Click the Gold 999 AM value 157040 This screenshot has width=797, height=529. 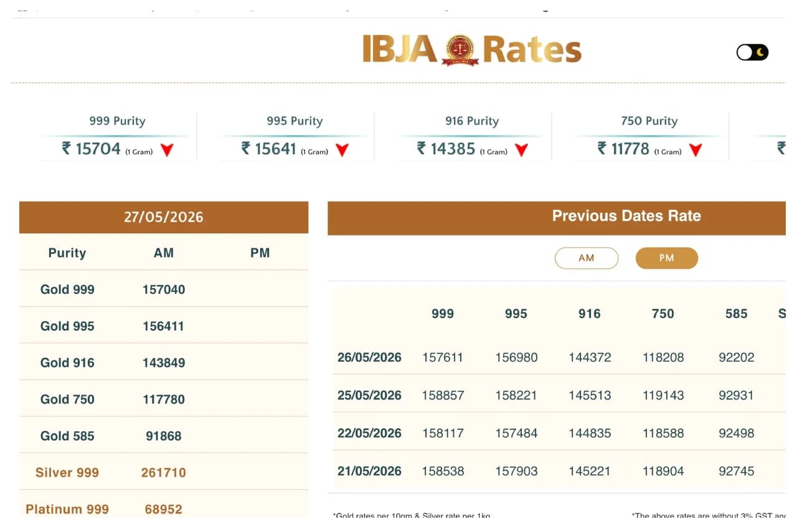164,289
